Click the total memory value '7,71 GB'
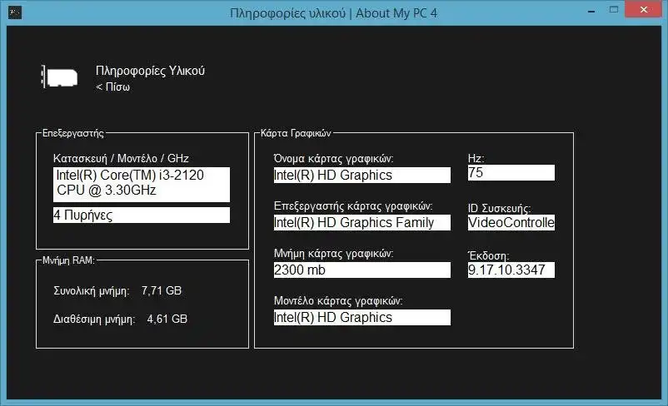Screen dimensions: 668x406 (x=162, y=290)
